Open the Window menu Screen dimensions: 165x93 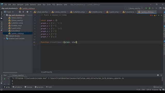coord(60,5)
